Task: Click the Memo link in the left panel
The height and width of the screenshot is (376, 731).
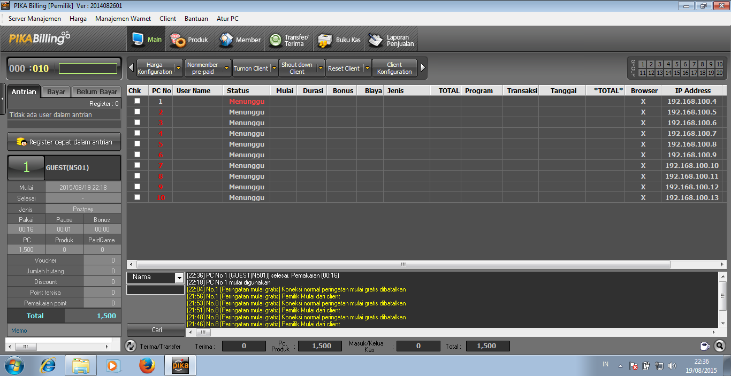Action: pyautogui.click(x=19, y=331)
